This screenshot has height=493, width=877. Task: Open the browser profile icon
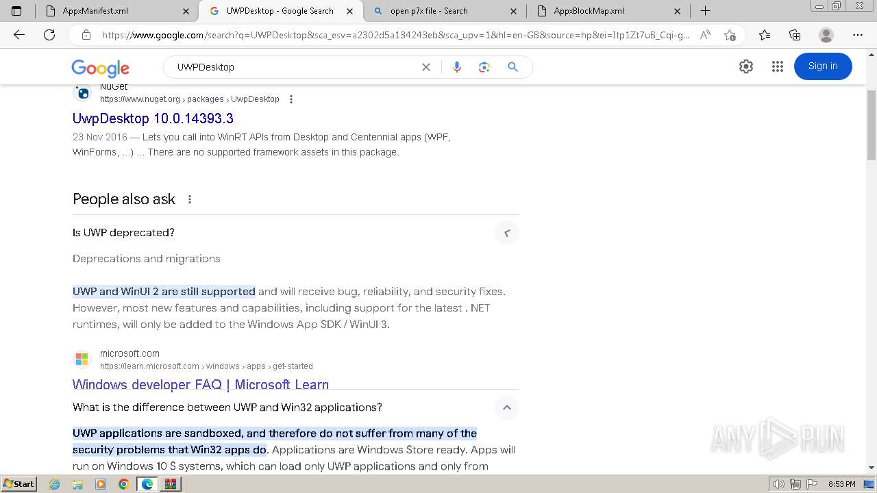pos(826,35)
